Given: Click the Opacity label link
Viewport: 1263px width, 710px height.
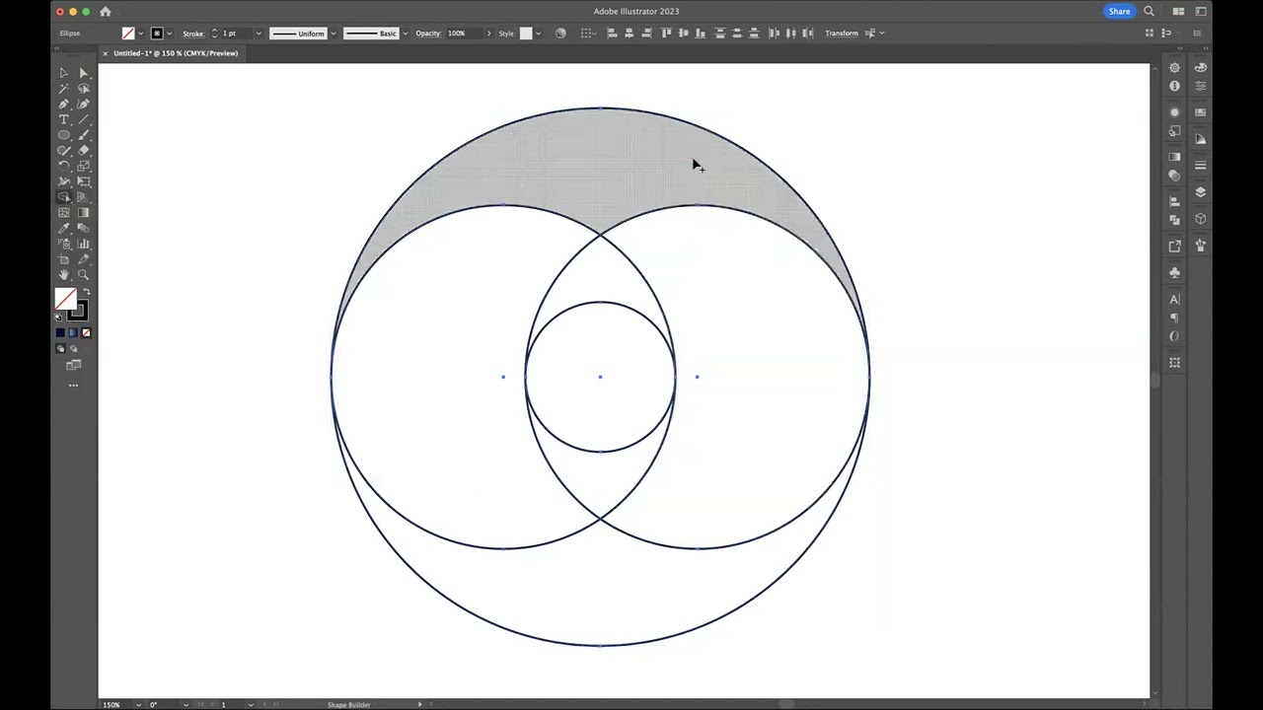Looking at the screenshot, I should coord(428,34).
